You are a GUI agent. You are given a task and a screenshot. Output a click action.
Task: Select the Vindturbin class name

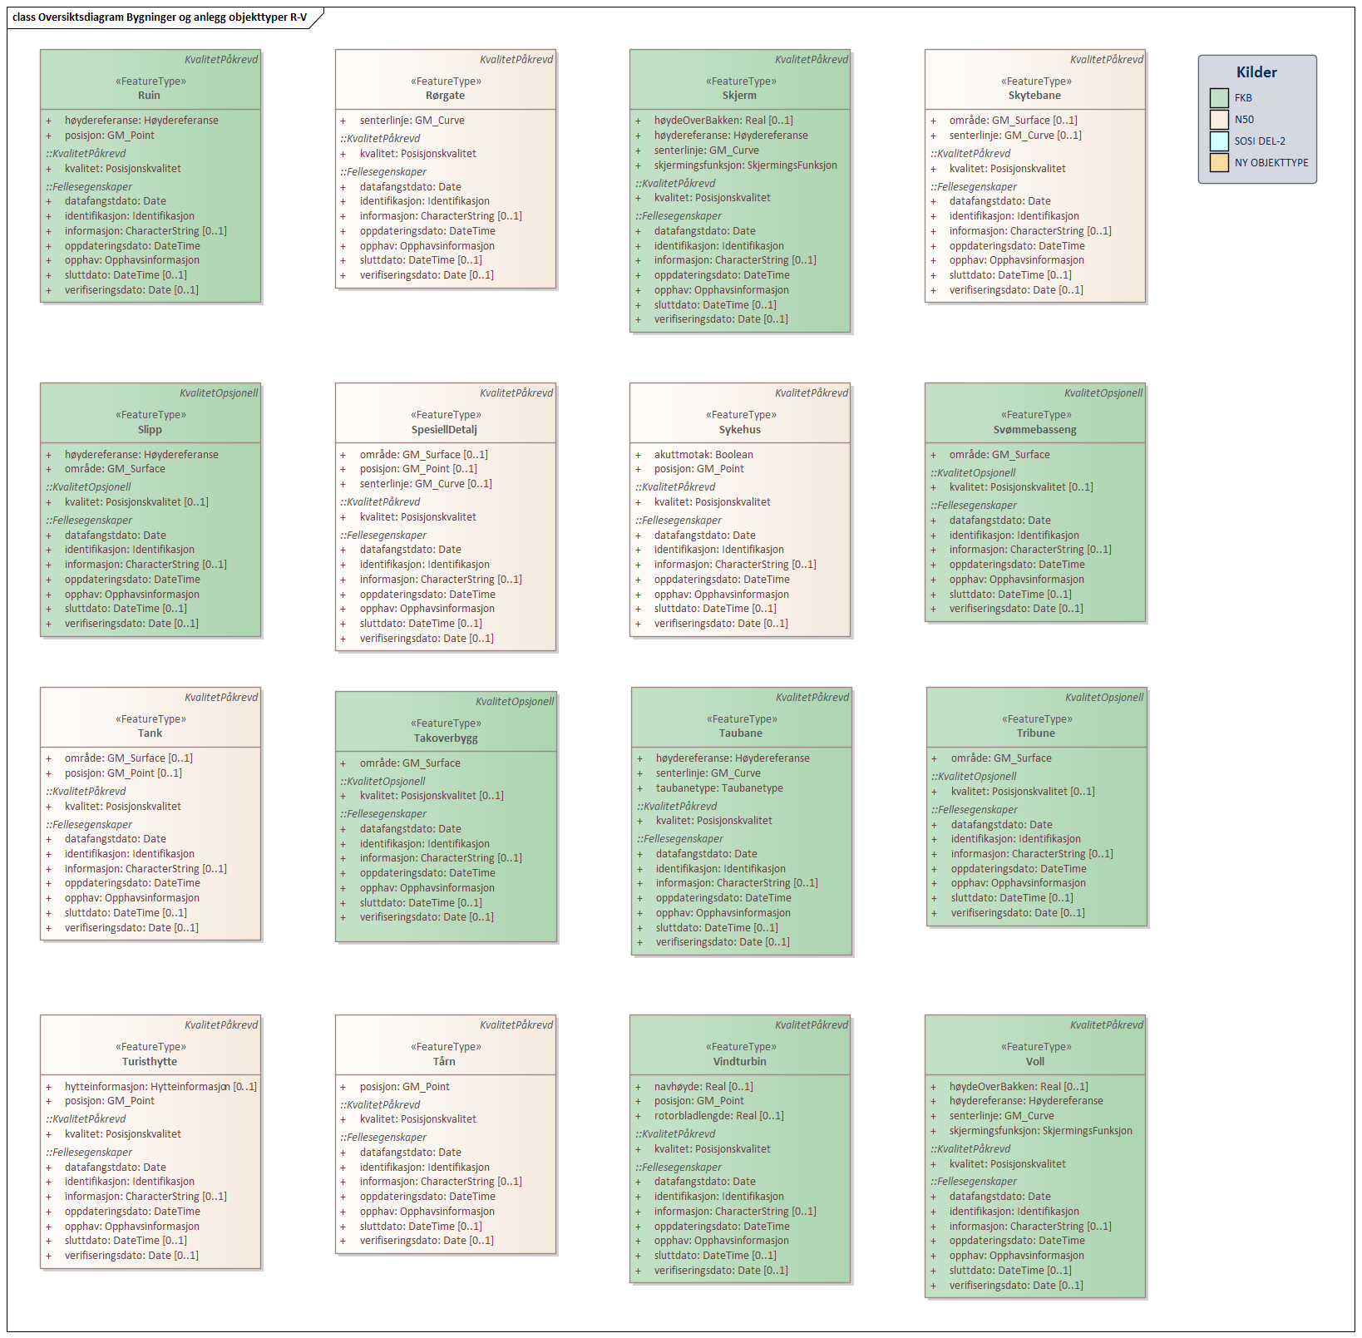click(x=740, y=1062)
